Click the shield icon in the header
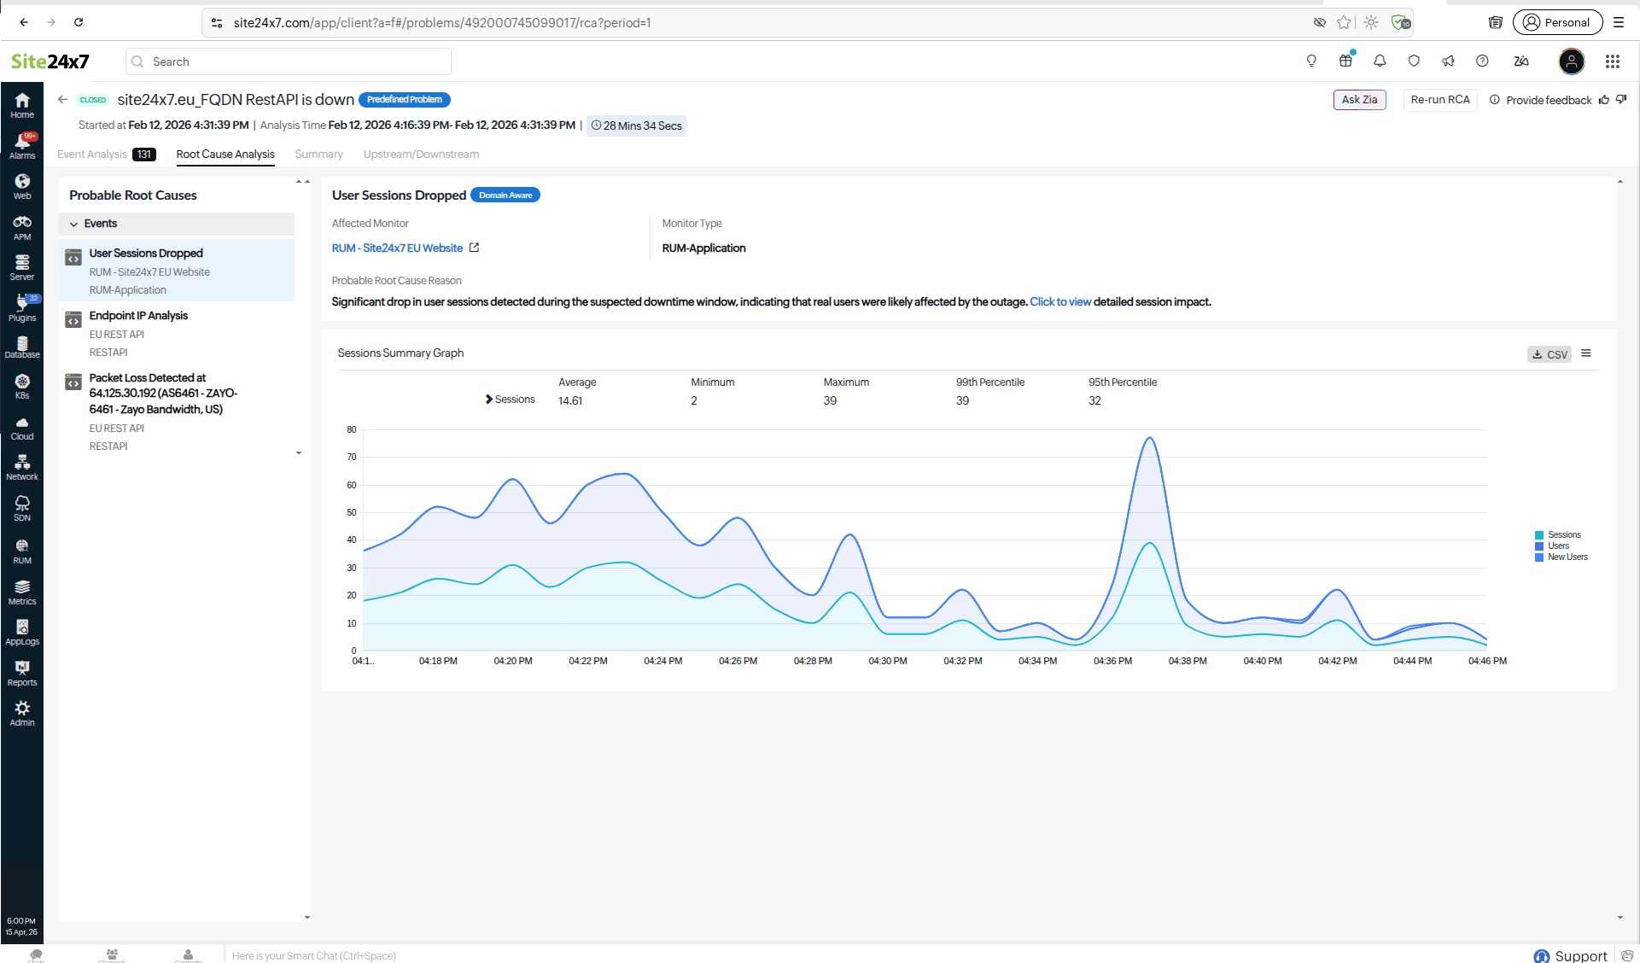The height and width of the screenshot is (963, 1640). tap(1414, 61)
